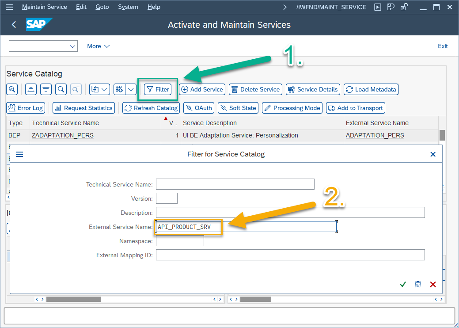Open the Goto menu

(102, 7)
